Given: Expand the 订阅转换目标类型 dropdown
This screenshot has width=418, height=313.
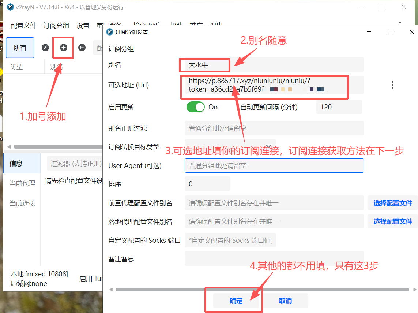Looking at the screenshot, I should 230,146.
